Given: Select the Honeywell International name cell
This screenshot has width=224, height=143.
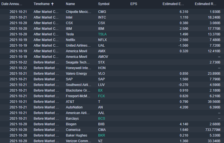Looking at the screenshot, I should (78, 68).
